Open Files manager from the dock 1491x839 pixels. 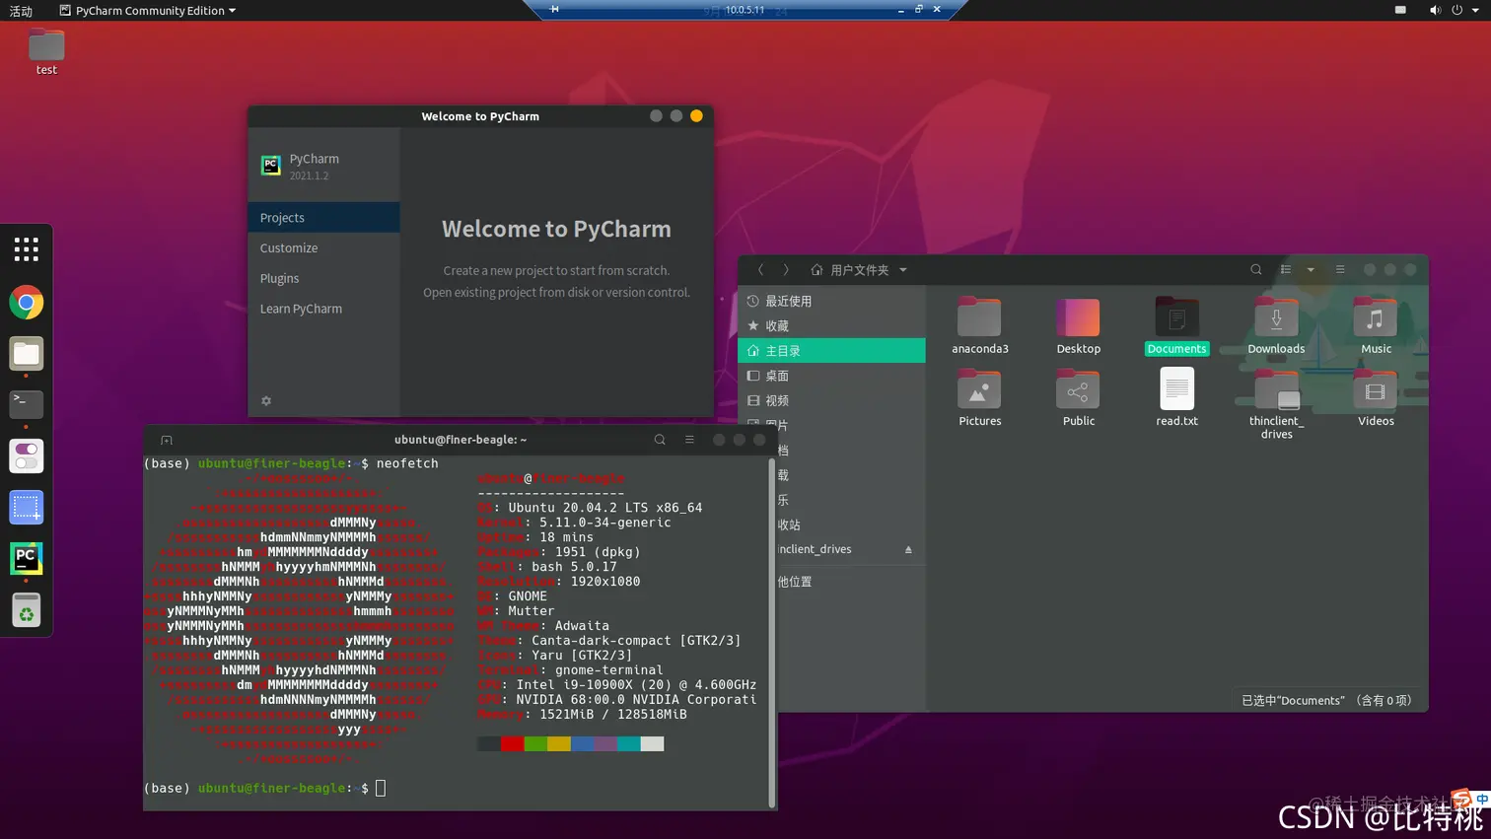pyautogui.click(x=27, y=354)
